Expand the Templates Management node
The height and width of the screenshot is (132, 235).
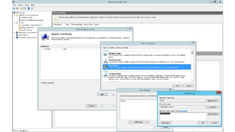click(15, 38)
